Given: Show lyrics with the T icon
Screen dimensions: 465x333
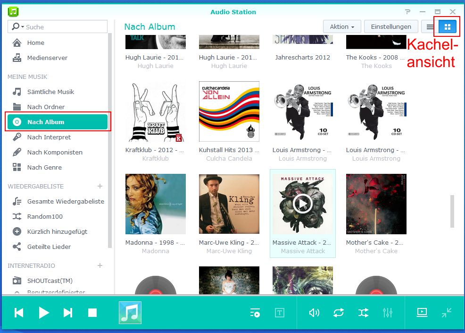Looking at the screenshot, I should point(279,313).
